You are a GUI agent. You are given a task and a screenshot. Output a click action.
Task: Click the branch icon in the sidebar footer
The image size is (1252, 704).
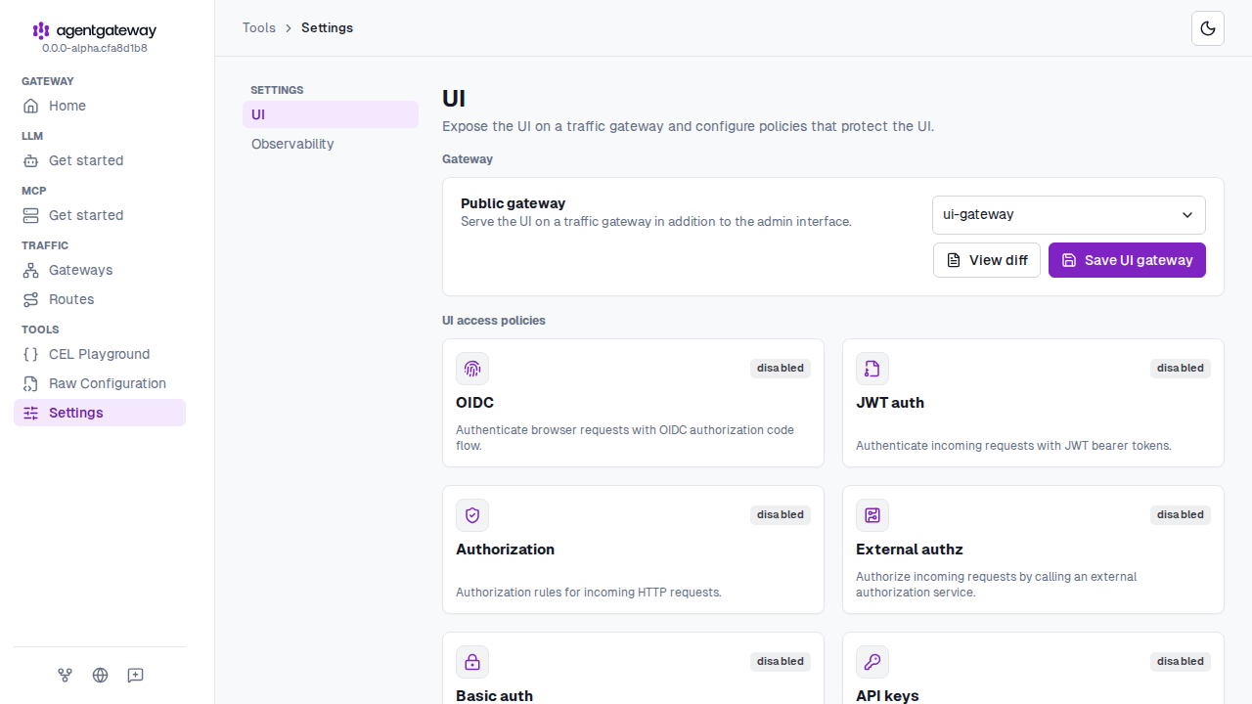65,675
